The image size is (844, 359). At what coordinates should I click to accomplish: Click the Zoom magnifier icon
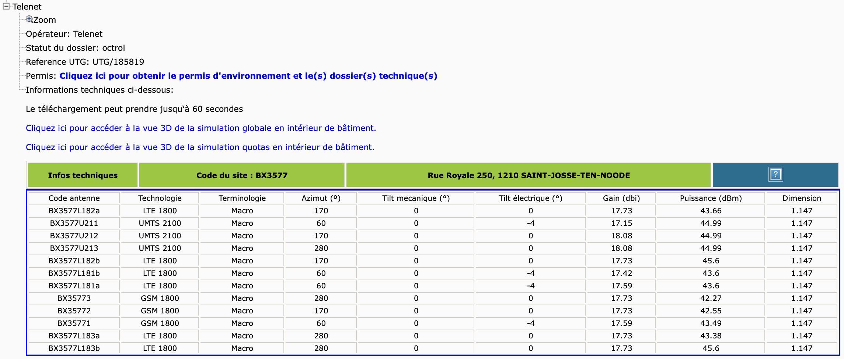click(29, 19)
